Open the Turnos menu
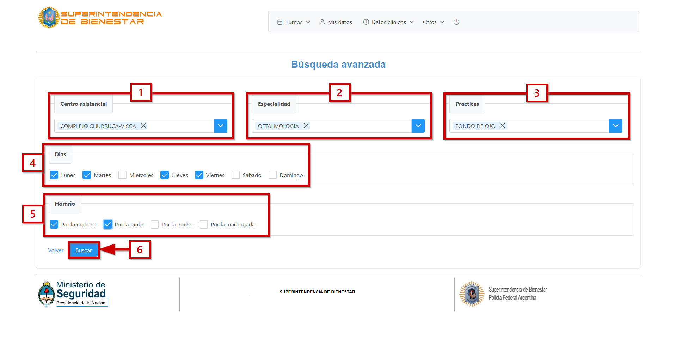Image resolution: width=675 pixels, height=339 pixels. (294, 22)
